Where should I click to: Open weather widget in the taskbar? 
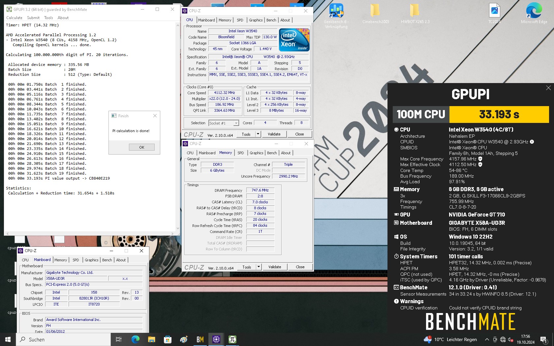coord(450,339)
